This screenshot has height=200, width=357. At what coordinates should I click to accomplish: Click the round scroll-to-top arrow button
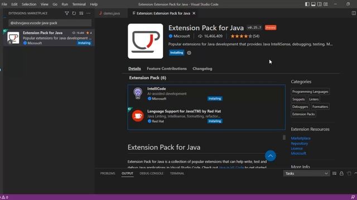coord(270,156)
